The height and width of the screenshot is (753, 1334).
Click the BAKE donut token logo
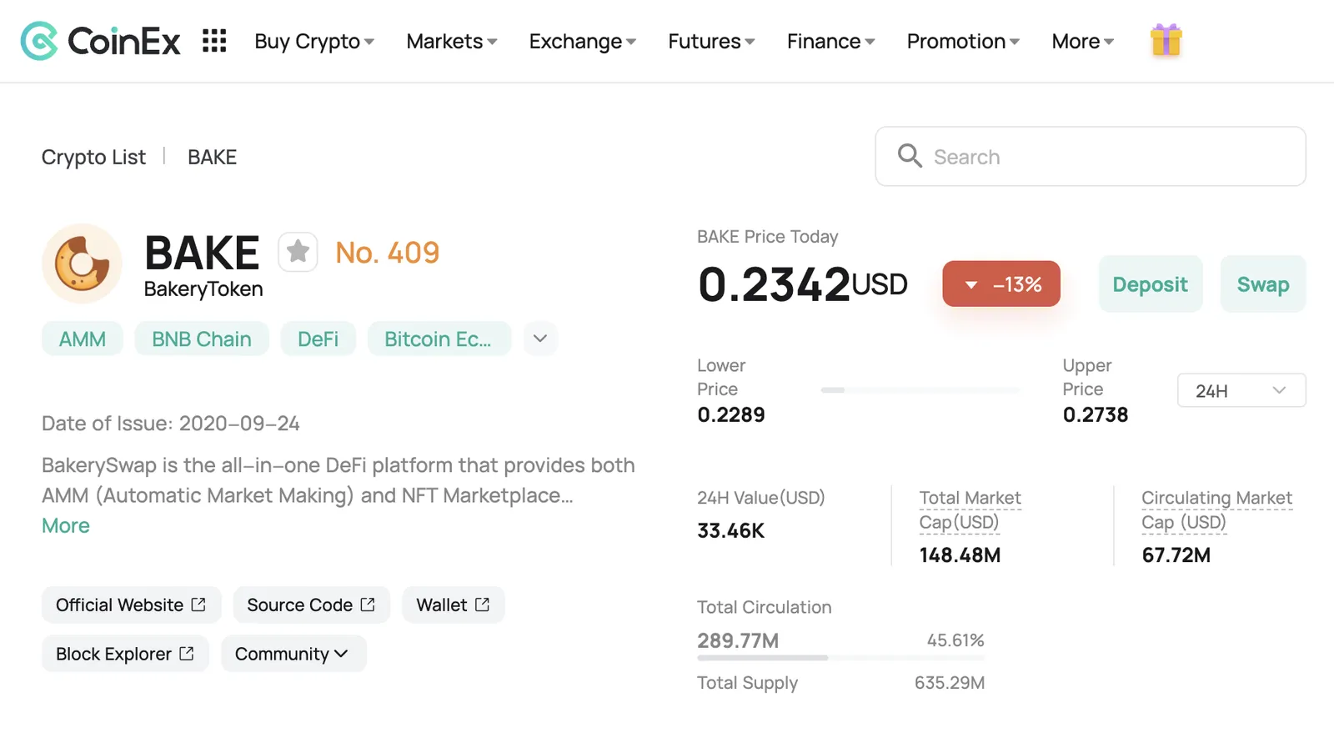pyautogui.click(x=82, y=264)
